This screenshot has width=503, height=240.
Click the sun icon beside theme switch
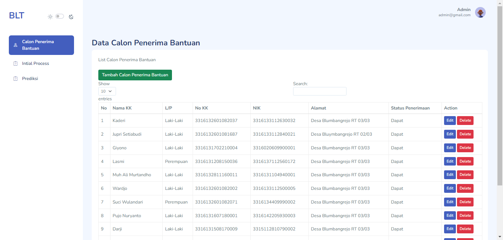pyautogui.click(x=50, y=17)
